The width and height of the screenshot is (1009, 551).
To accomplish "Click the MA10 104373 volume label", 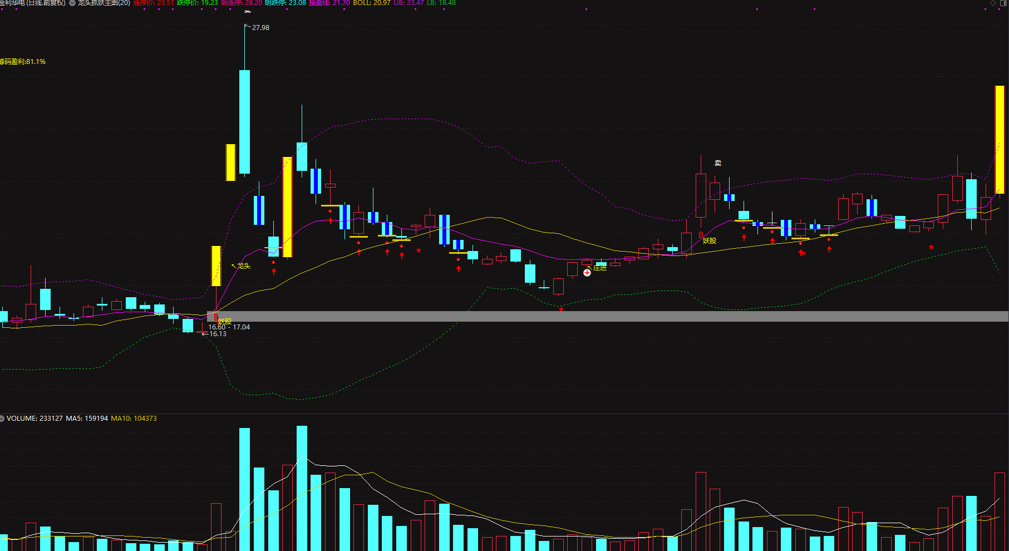I will (x=134, y=419).
